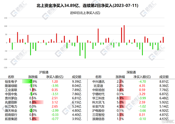Click the 深股通 section heading
The image size is (175, 124).
(131, 72)
